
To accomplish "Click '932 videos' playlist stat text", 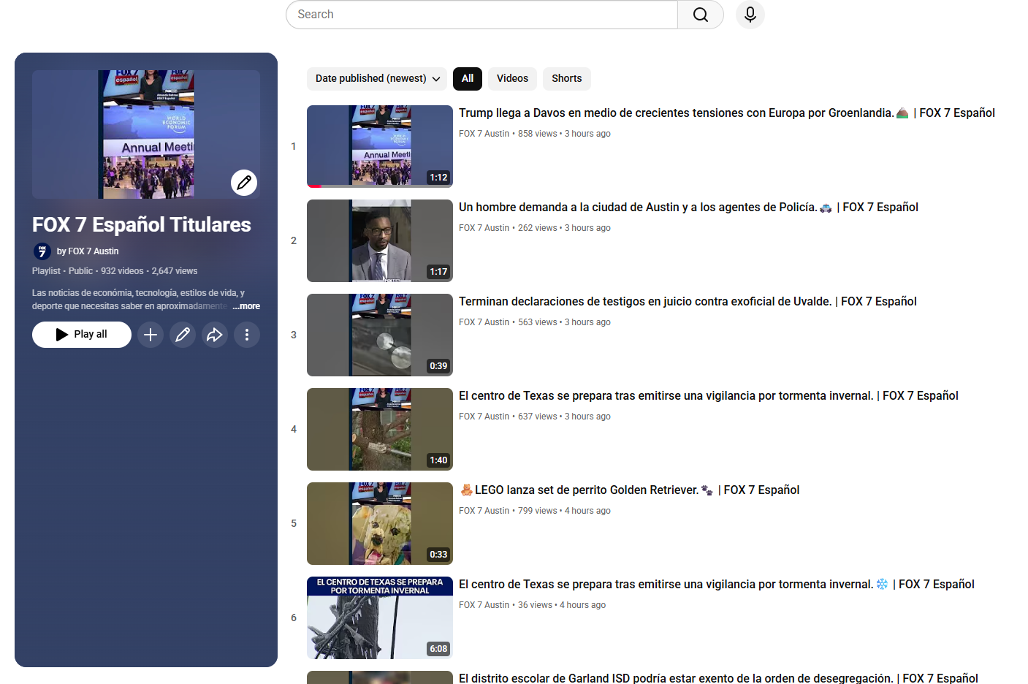I will (122, 271).
